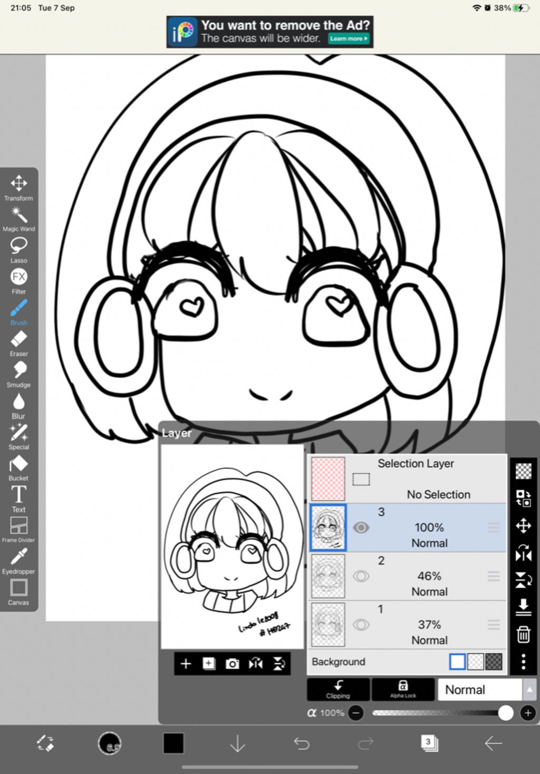Select the Selection Layer row
Screen dimensions: 540x774
click(407, 479)
